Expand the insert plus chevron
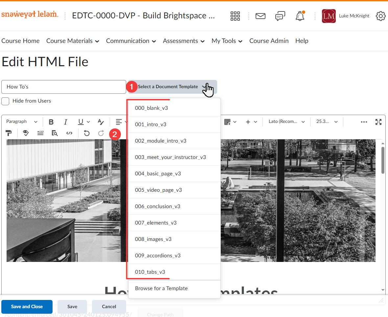This screenshot has height=317, width=388. (256, 122)
